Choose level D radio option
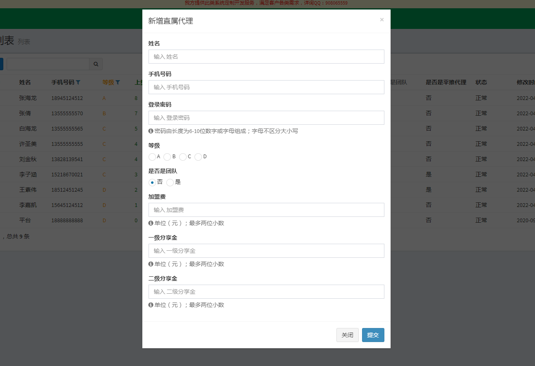535x366 pixels. click(198, 157)
